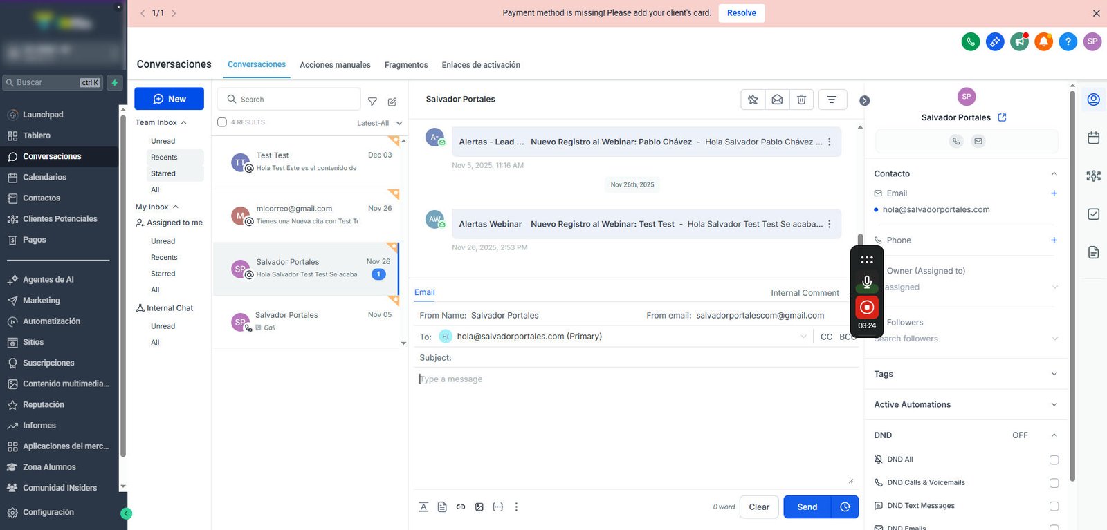Image resolution: width=1107 pixels, height=530 pixels.
Task: Collapse the Team Inbox section
Action: 183,122
